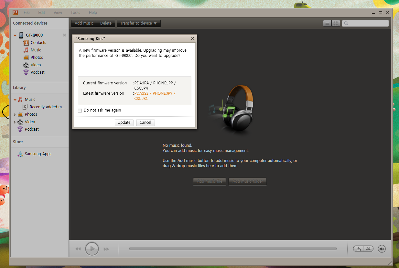Check Do not ask me again
This screenshot has width=399, height=268.
[x=80, y=111]
